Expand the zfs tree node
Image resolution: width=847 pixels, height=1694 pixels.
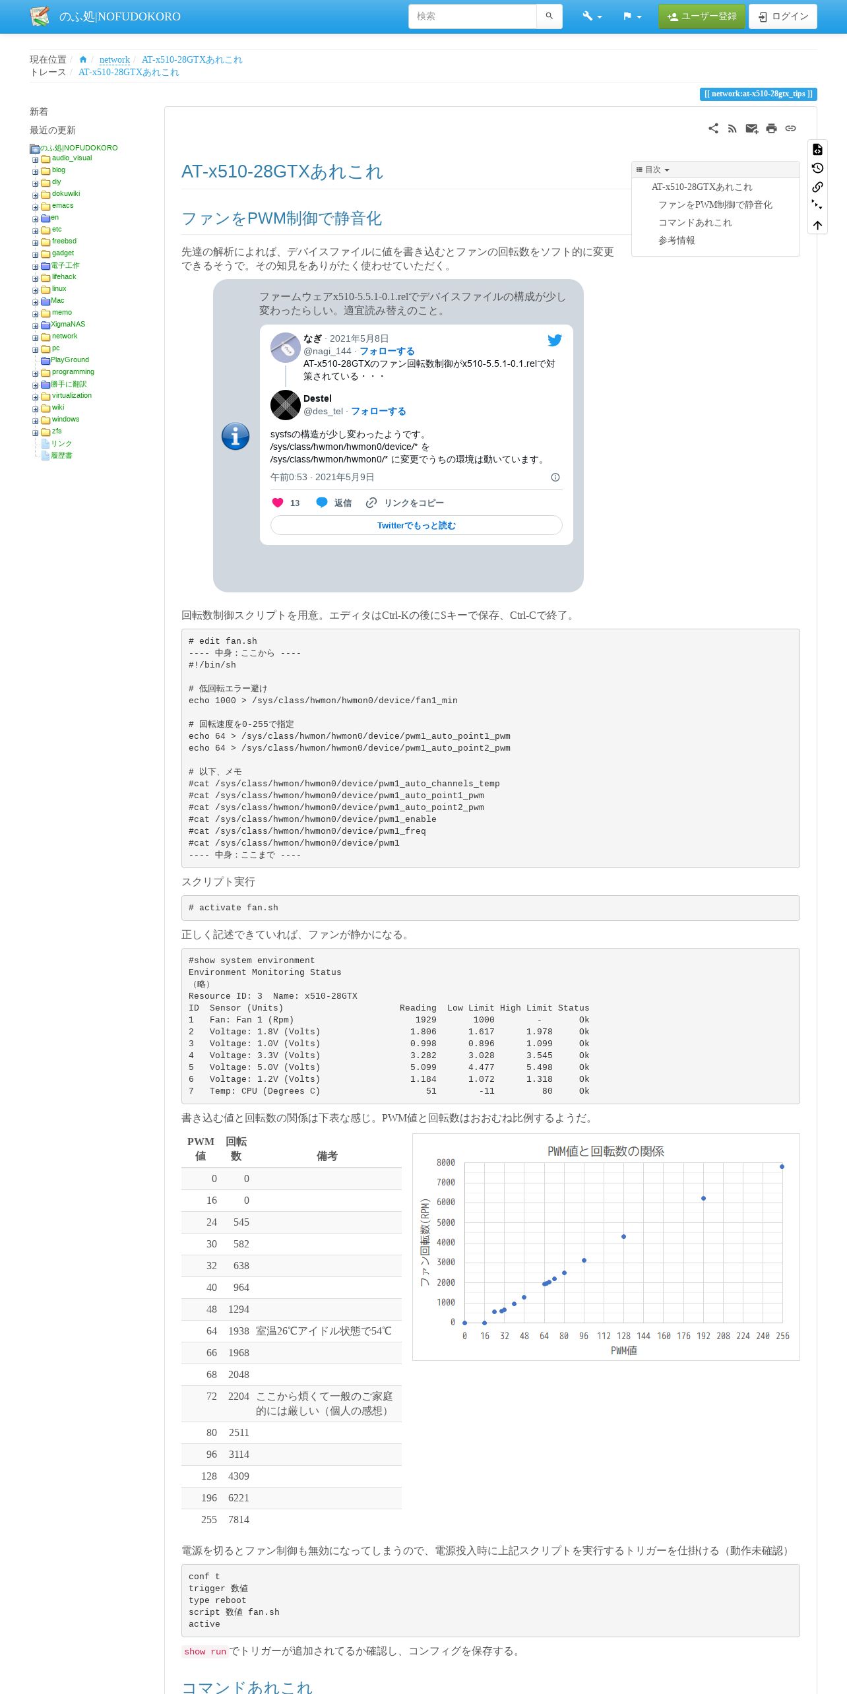[36, 433]
